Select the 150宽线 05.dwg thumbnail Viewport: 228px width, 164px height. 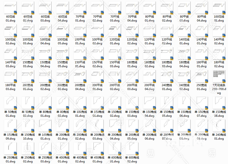pos(63,54)
